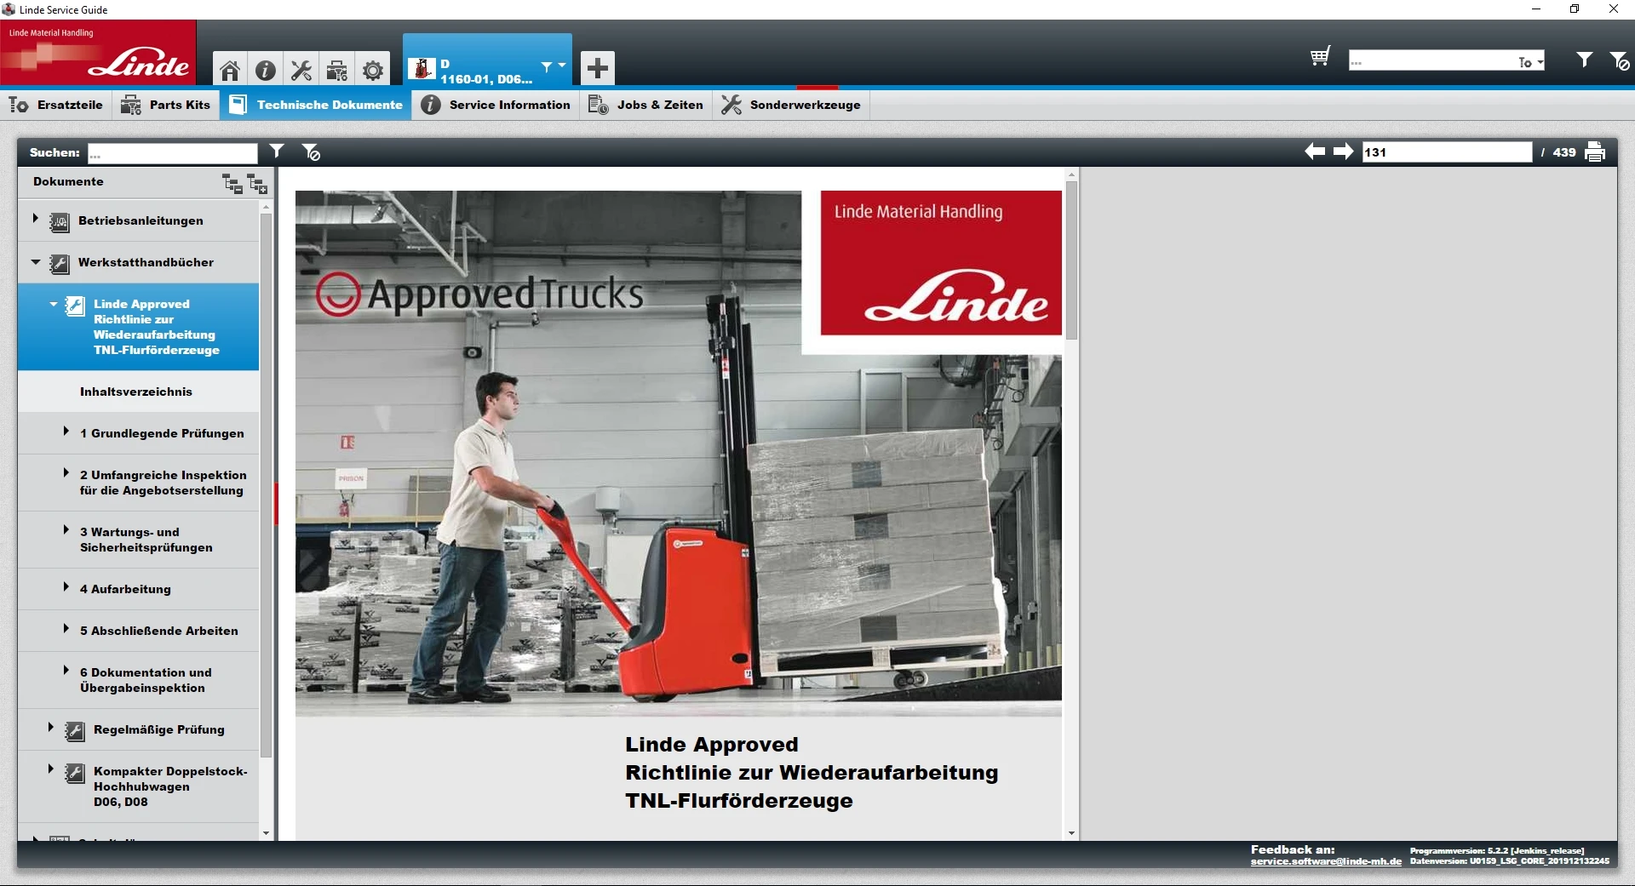Click the red truck icon on vehicle tab

tap(422, 69)
